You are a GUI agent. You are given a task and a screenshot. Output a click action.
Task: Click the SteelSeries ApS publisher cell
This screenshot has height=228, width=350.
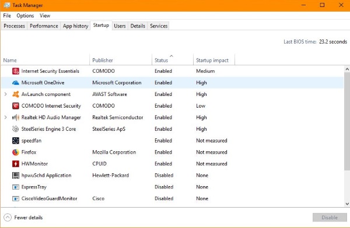(108, 129)
